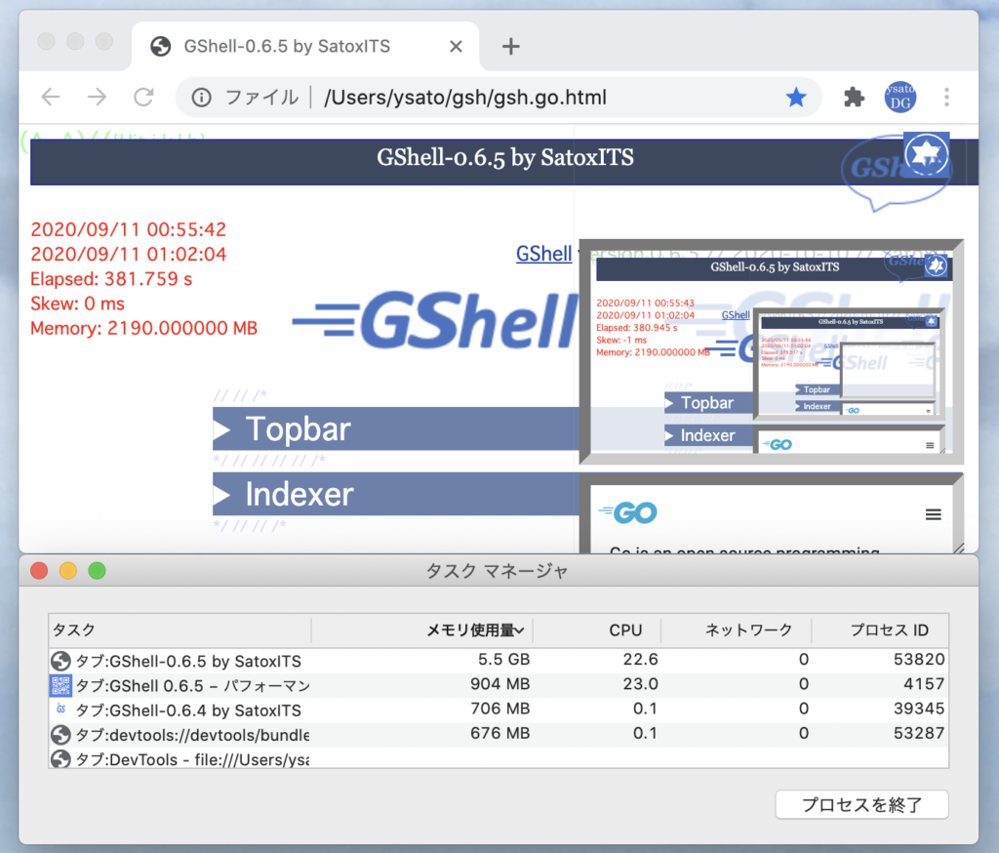Reload the current page
This screenshot has height=853, width=999.
[x=144, y=97]
